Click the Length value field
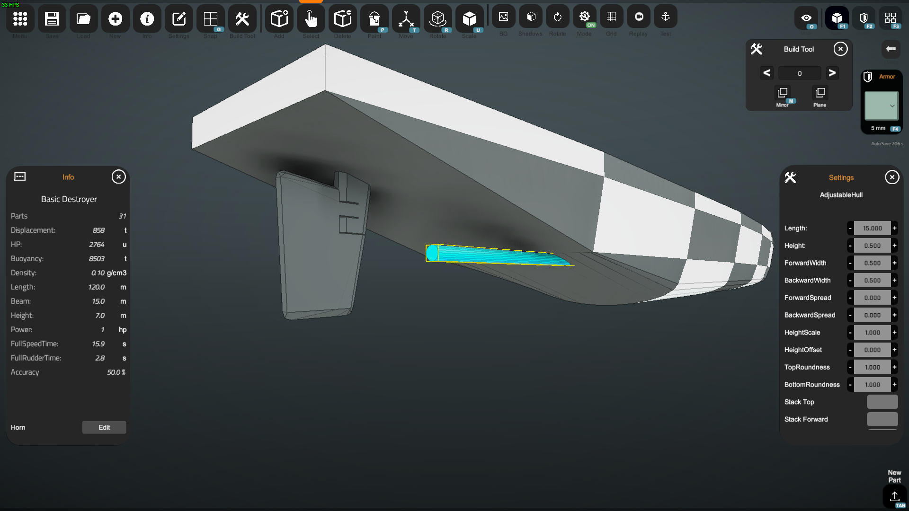 [872, 228]
